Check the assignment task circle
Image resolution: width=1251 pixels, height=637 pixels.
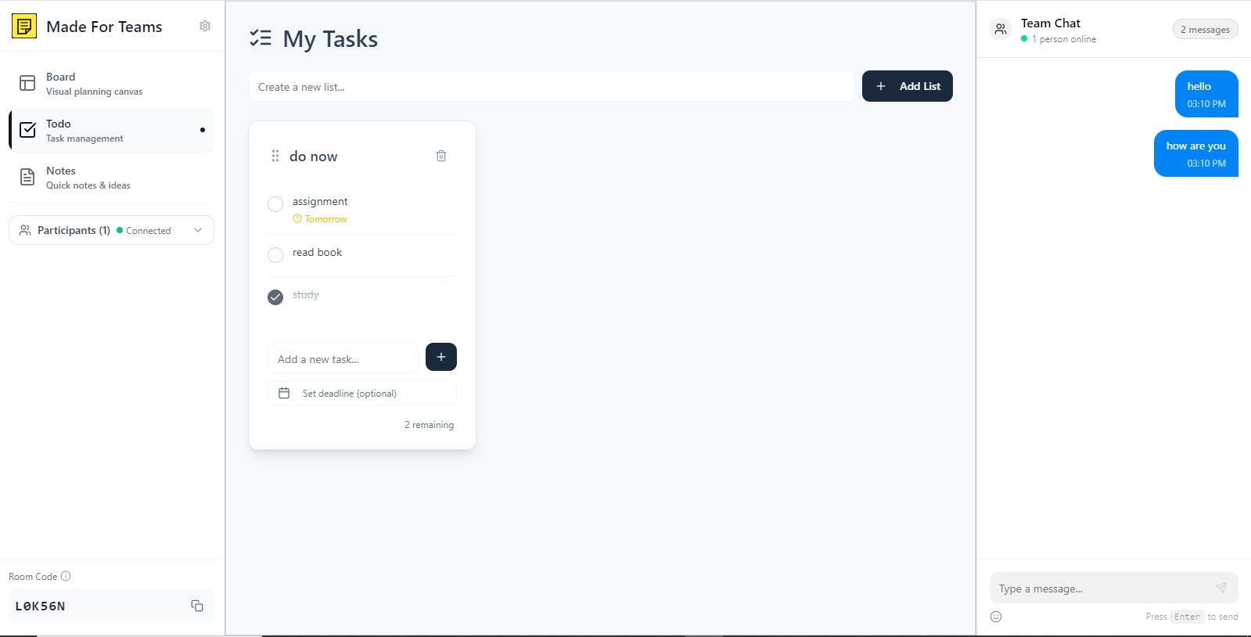coord(275,204)
